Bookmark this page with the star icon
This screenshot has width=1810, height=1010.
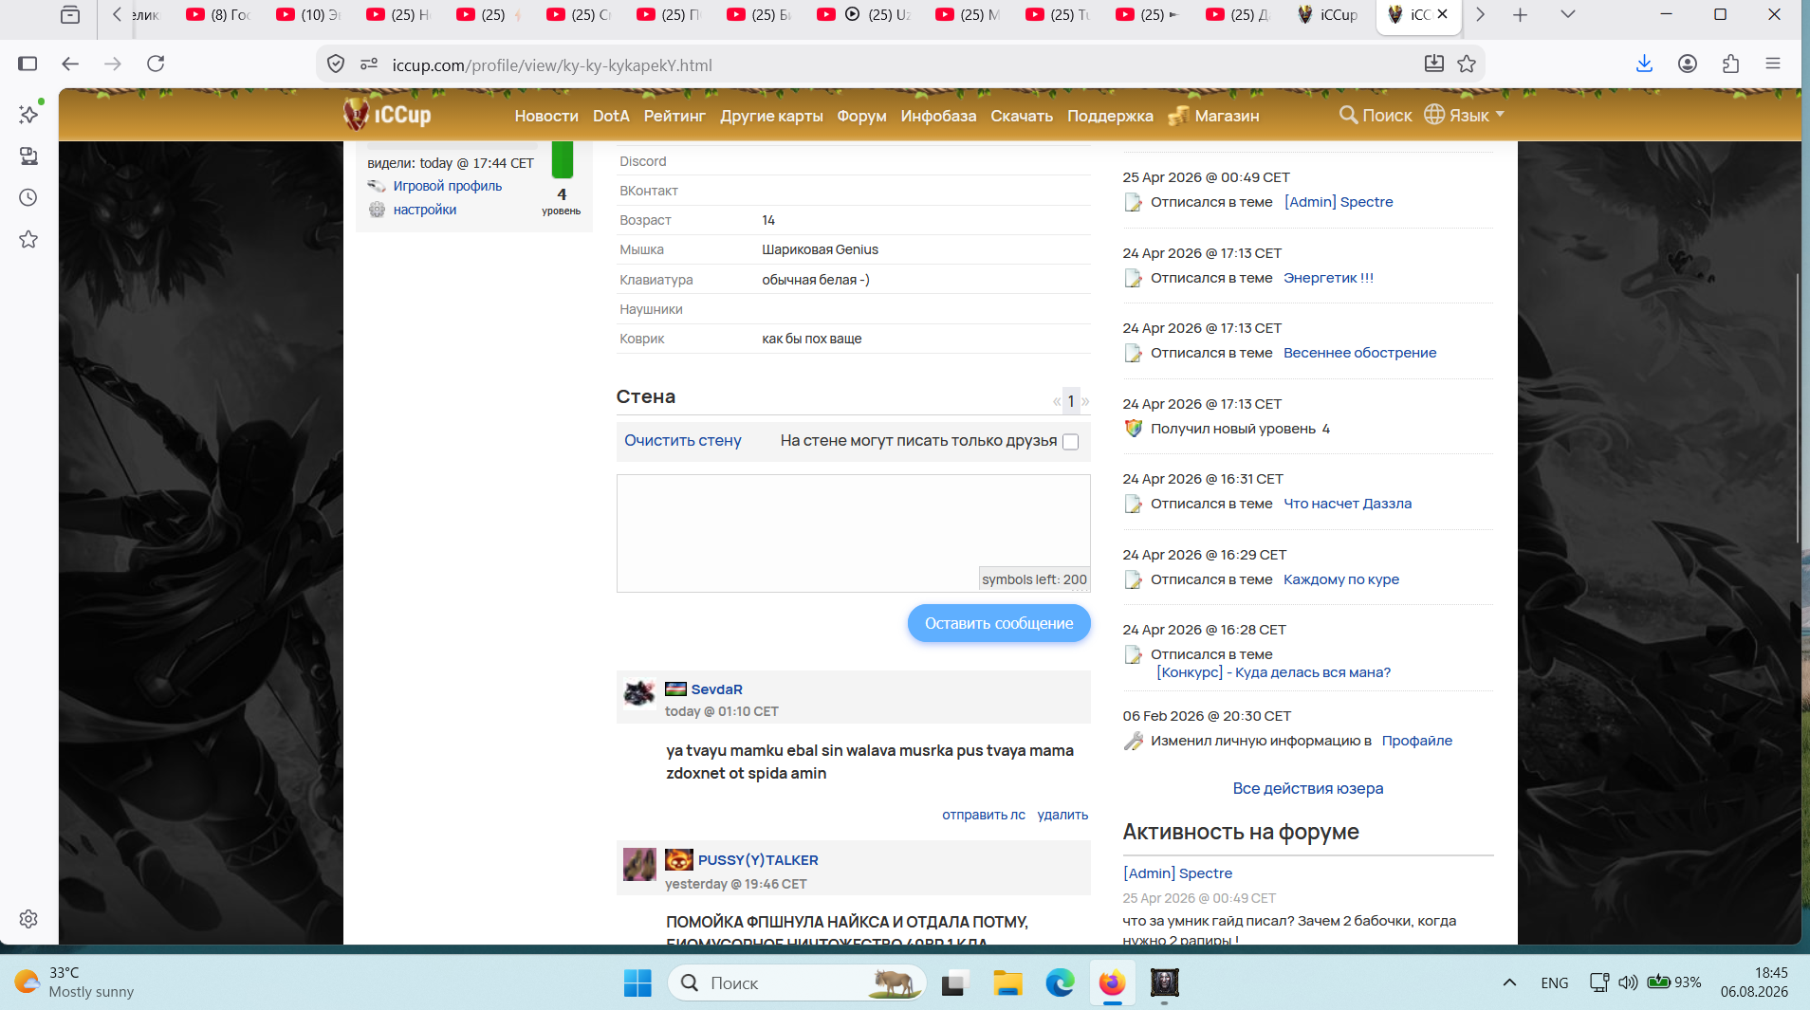pyautogui.click(x=1467, y=64)
